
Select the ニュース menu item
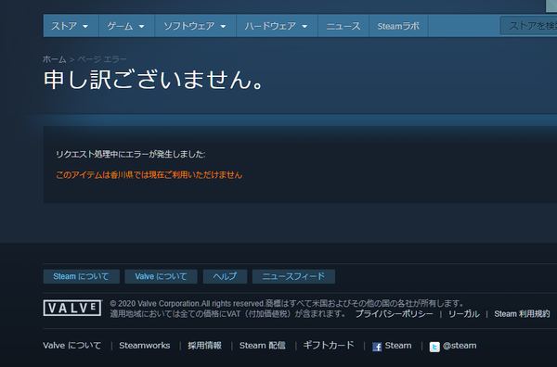tap(343, 26)
